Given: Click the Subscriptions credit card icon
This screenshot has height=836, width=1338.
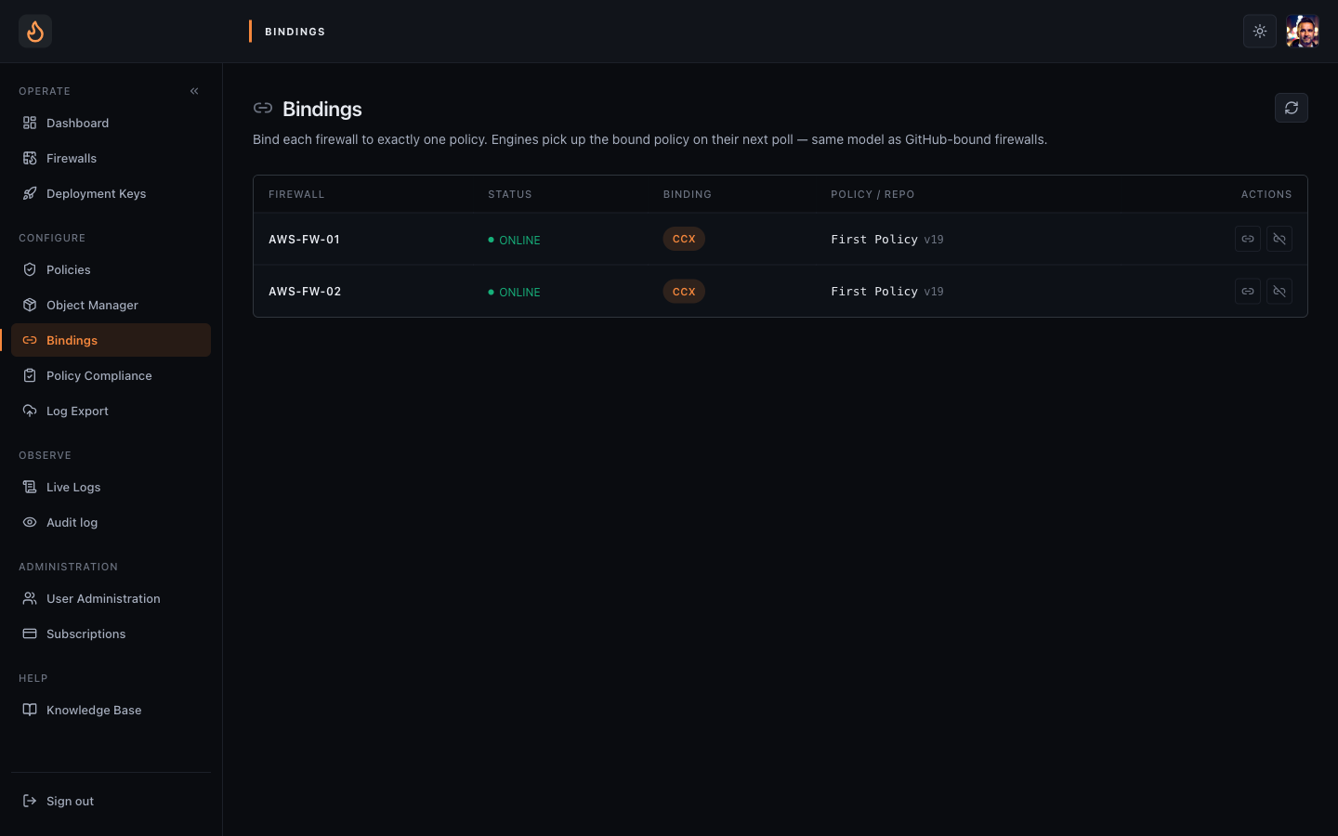Looking at the screenshot, I should pyautogui.click(x=30, y=634).
